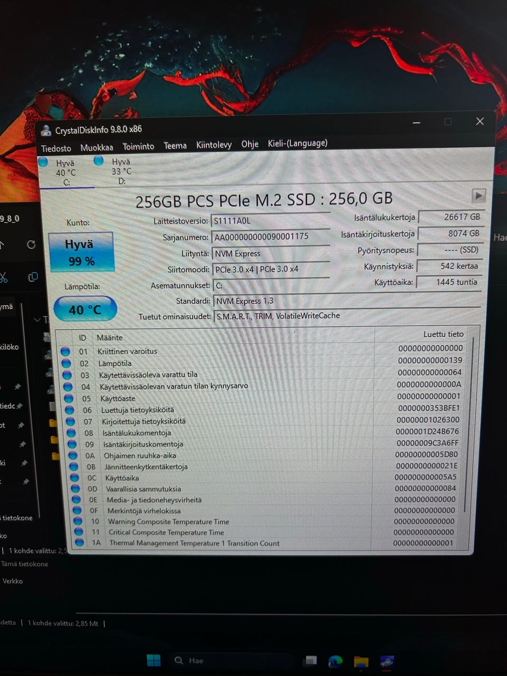Select drive C: health tab at 40 °C
This screenshot has width=507, height=676.
[x=66, y=172]
